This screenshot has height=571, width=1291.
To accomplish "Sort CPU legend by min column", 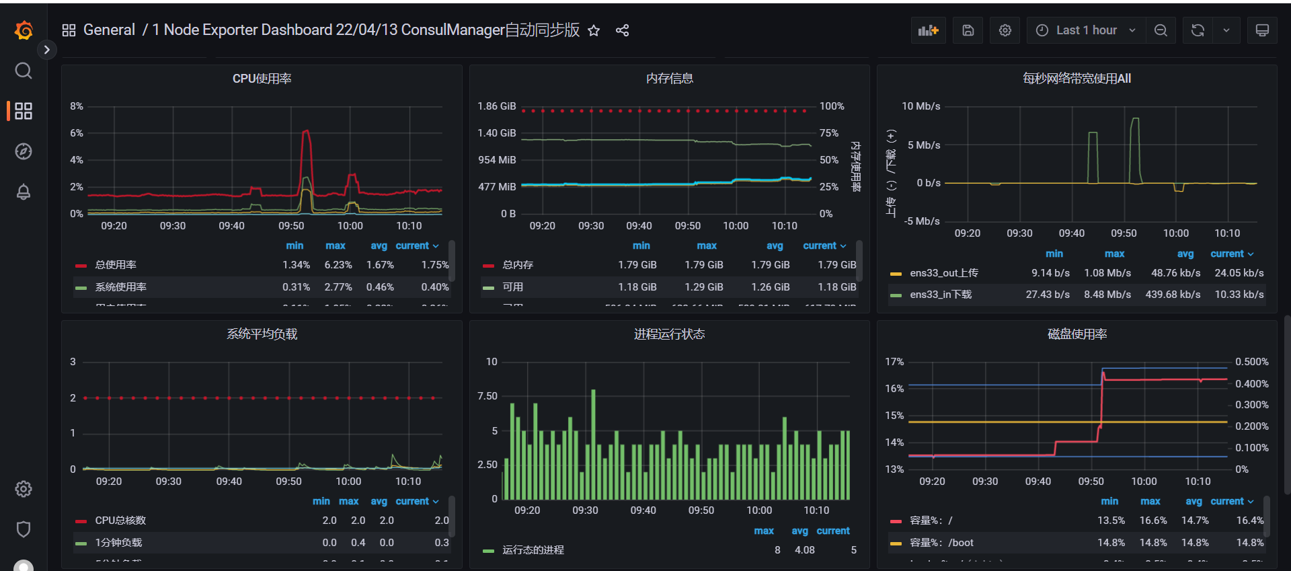I will click(x=295, y=245).
